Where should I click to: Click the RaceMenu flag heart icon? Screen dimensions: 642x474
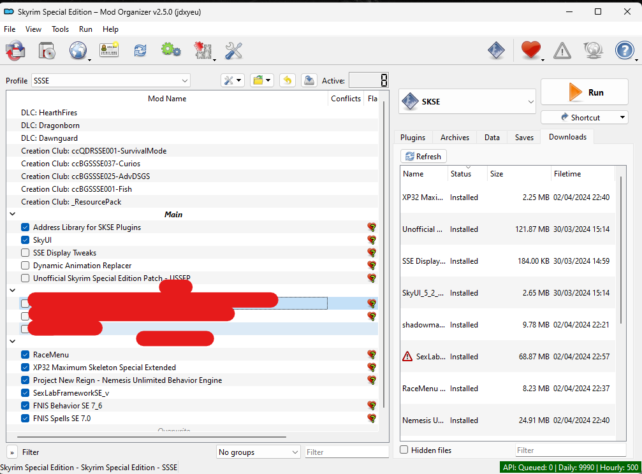(372, 354)
